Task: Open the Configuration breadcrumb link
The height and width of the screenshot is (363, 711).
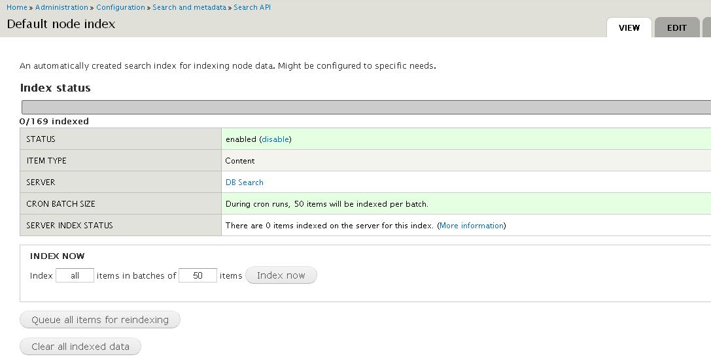Action: 120,7
